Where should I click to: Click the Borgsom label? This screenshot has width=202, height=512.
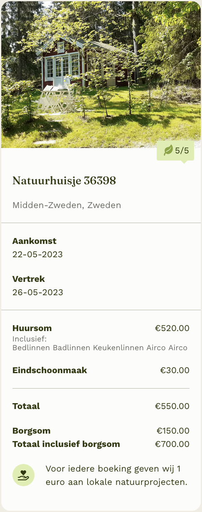coord(32,431)
